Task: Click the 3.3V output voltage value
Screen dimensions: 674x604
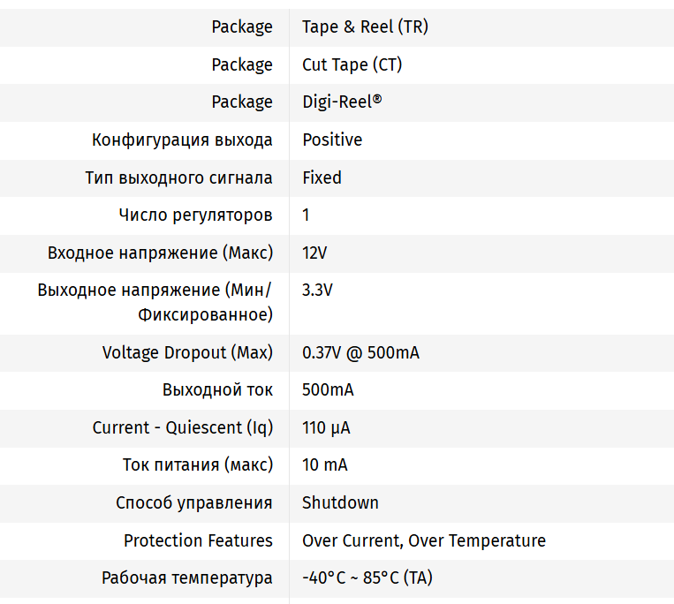Action: [x=317, y=290]
